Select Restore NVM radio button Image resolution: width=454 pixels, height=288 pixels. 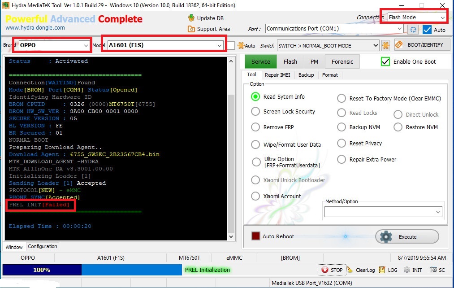click(398, 127)
